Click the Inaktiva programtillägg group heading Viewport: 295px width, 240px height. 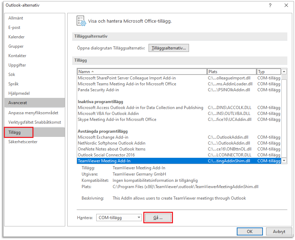100,102
